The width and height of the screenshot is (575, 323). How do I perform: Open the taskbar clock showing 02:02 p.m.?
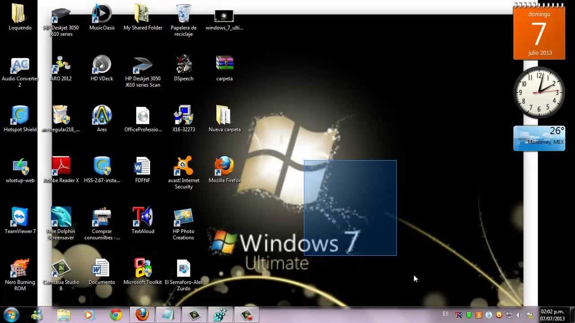552,315
